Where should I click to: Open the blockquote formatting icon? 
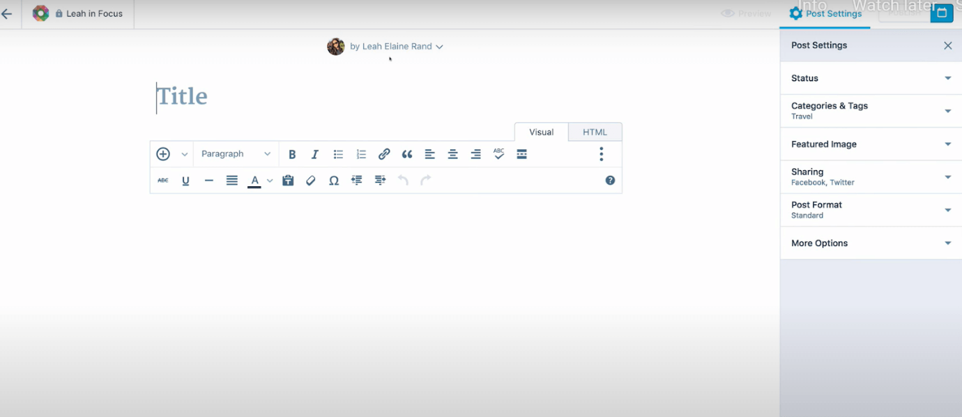click(x=407, y=153)
